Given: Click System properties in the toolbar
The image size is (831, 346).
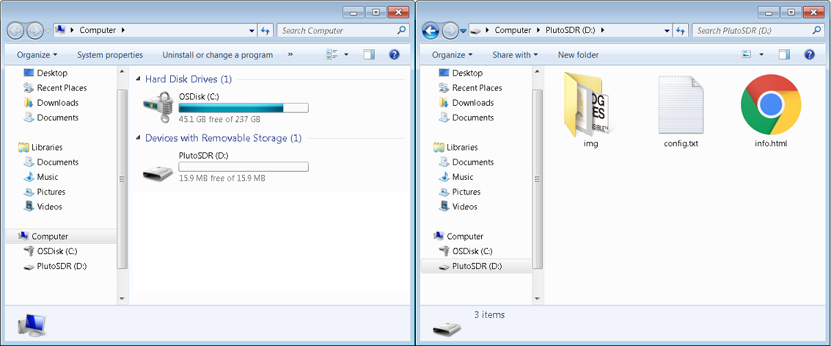Looking at the screenshot, I should (110, 55).
